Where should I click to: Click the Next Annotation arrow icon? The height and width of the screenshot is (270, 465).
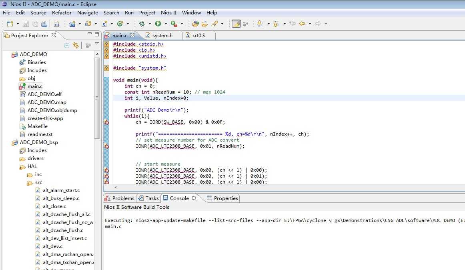(261, 24)
